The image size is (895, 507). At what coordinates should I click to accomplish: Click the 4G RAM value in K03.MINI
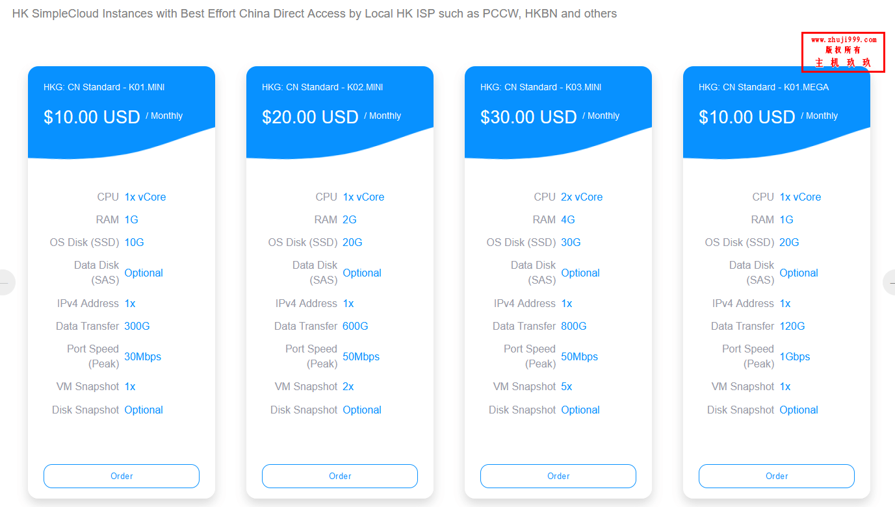pyautogui.click(x=568, y=219)
